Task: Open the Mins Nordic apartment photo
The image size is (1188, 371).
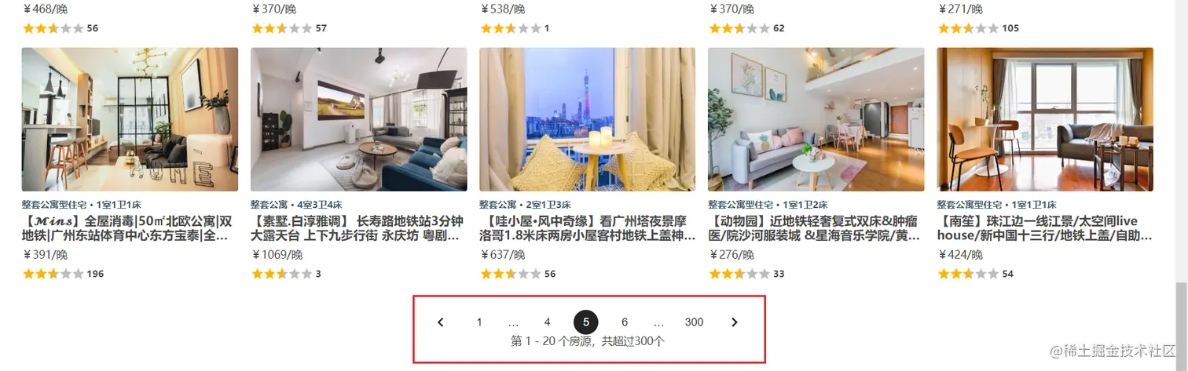Action: pos(130,119)
